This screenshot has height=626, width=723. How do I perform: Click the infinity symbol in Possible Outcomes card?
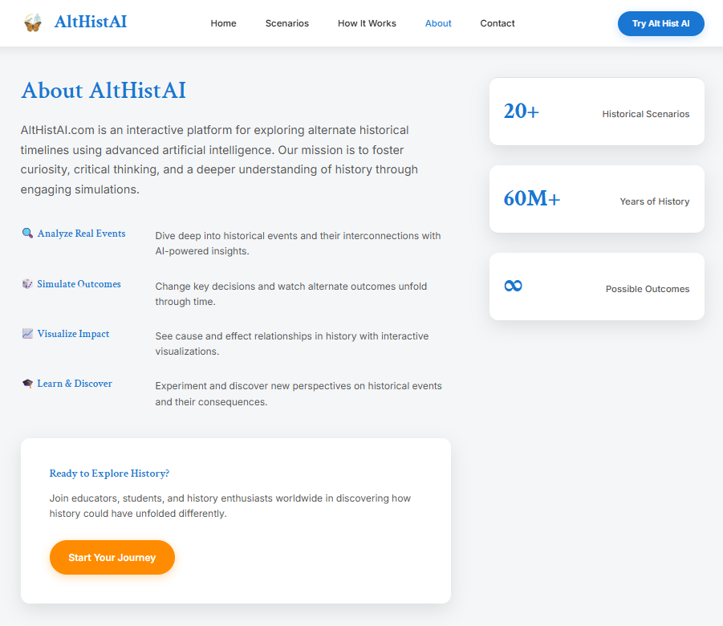coord(513,286)
